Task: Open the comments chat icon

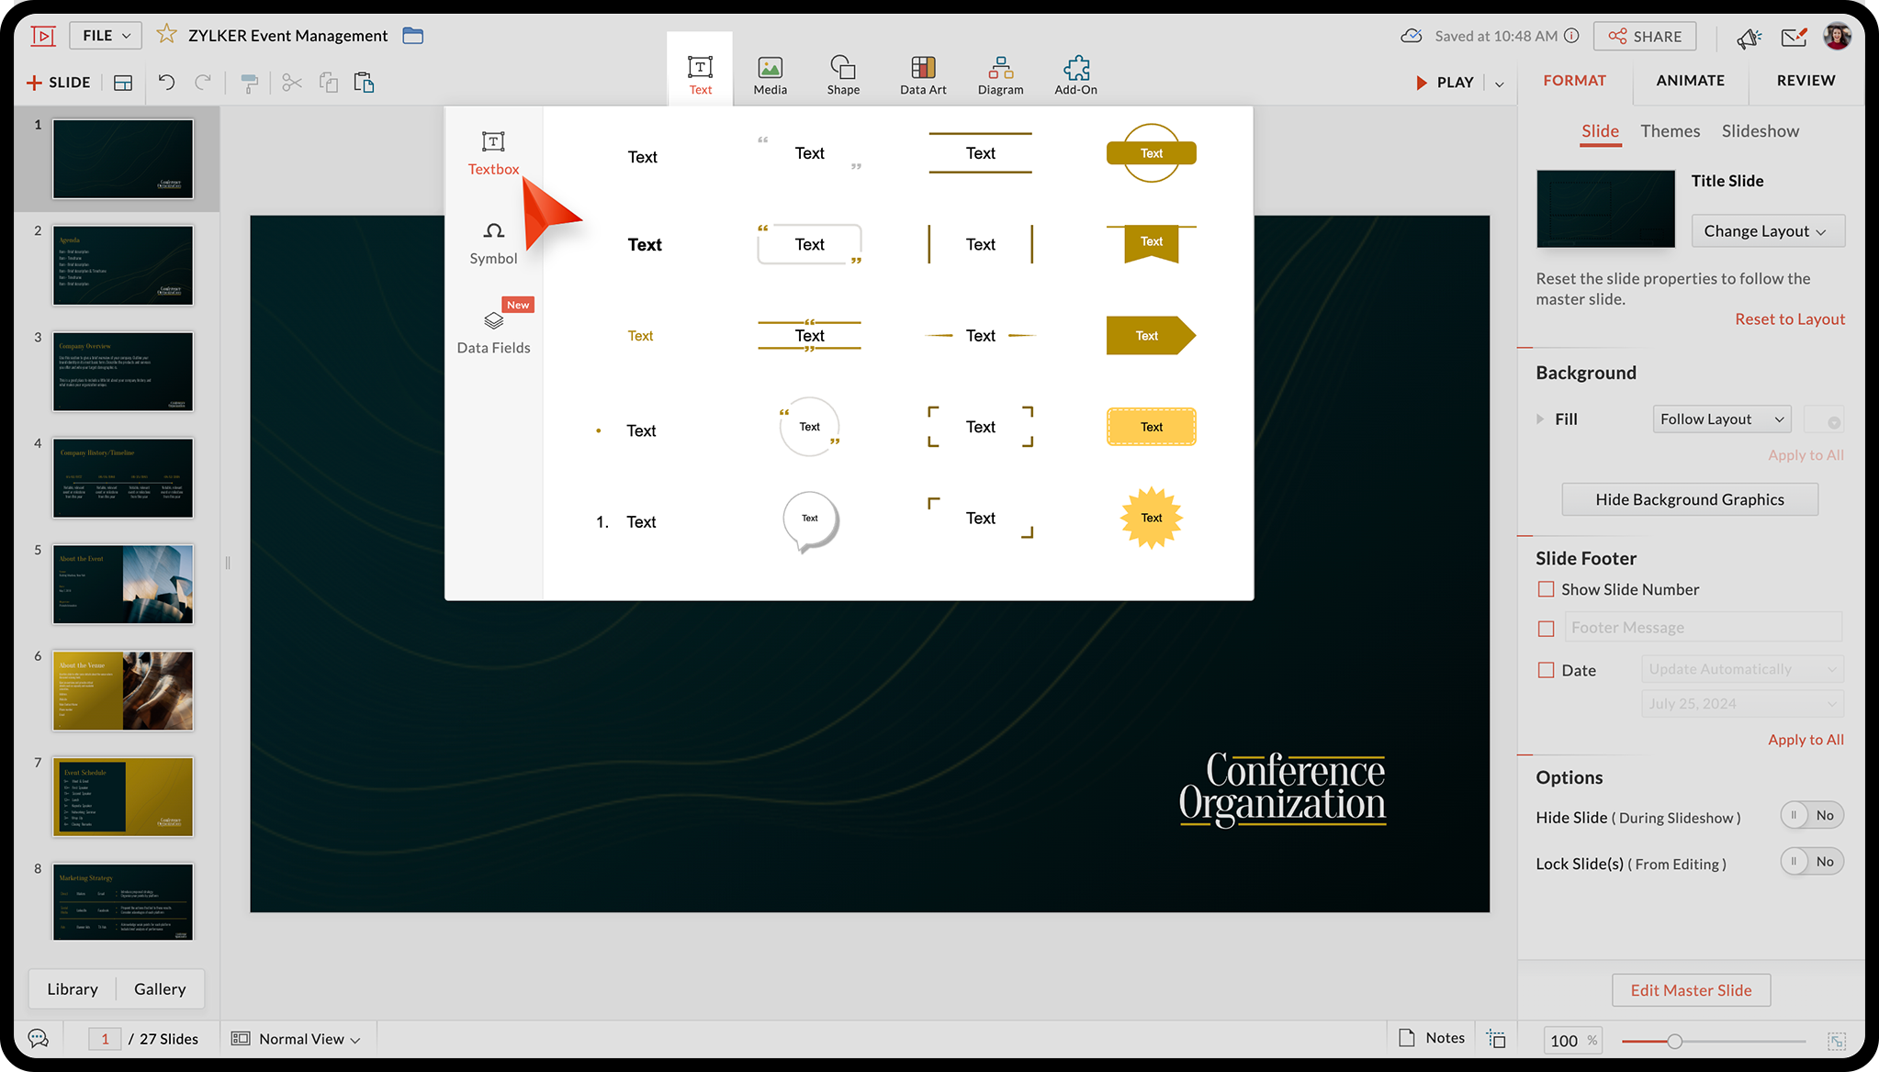Action: (38, 1038)
